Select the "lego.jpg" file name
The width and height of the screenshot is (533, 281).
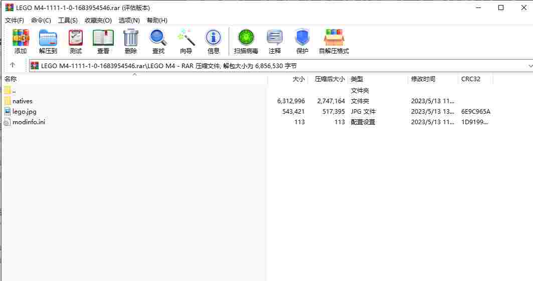point(25,112)
